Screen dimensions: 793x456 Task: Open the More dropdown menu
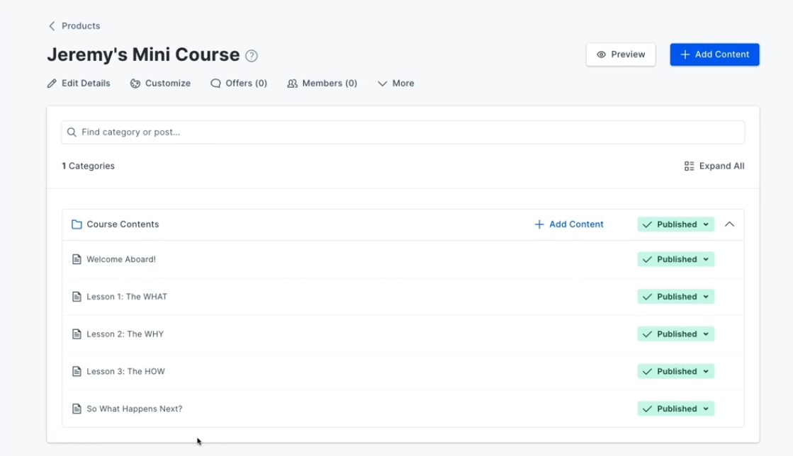(x=395, y=83)
